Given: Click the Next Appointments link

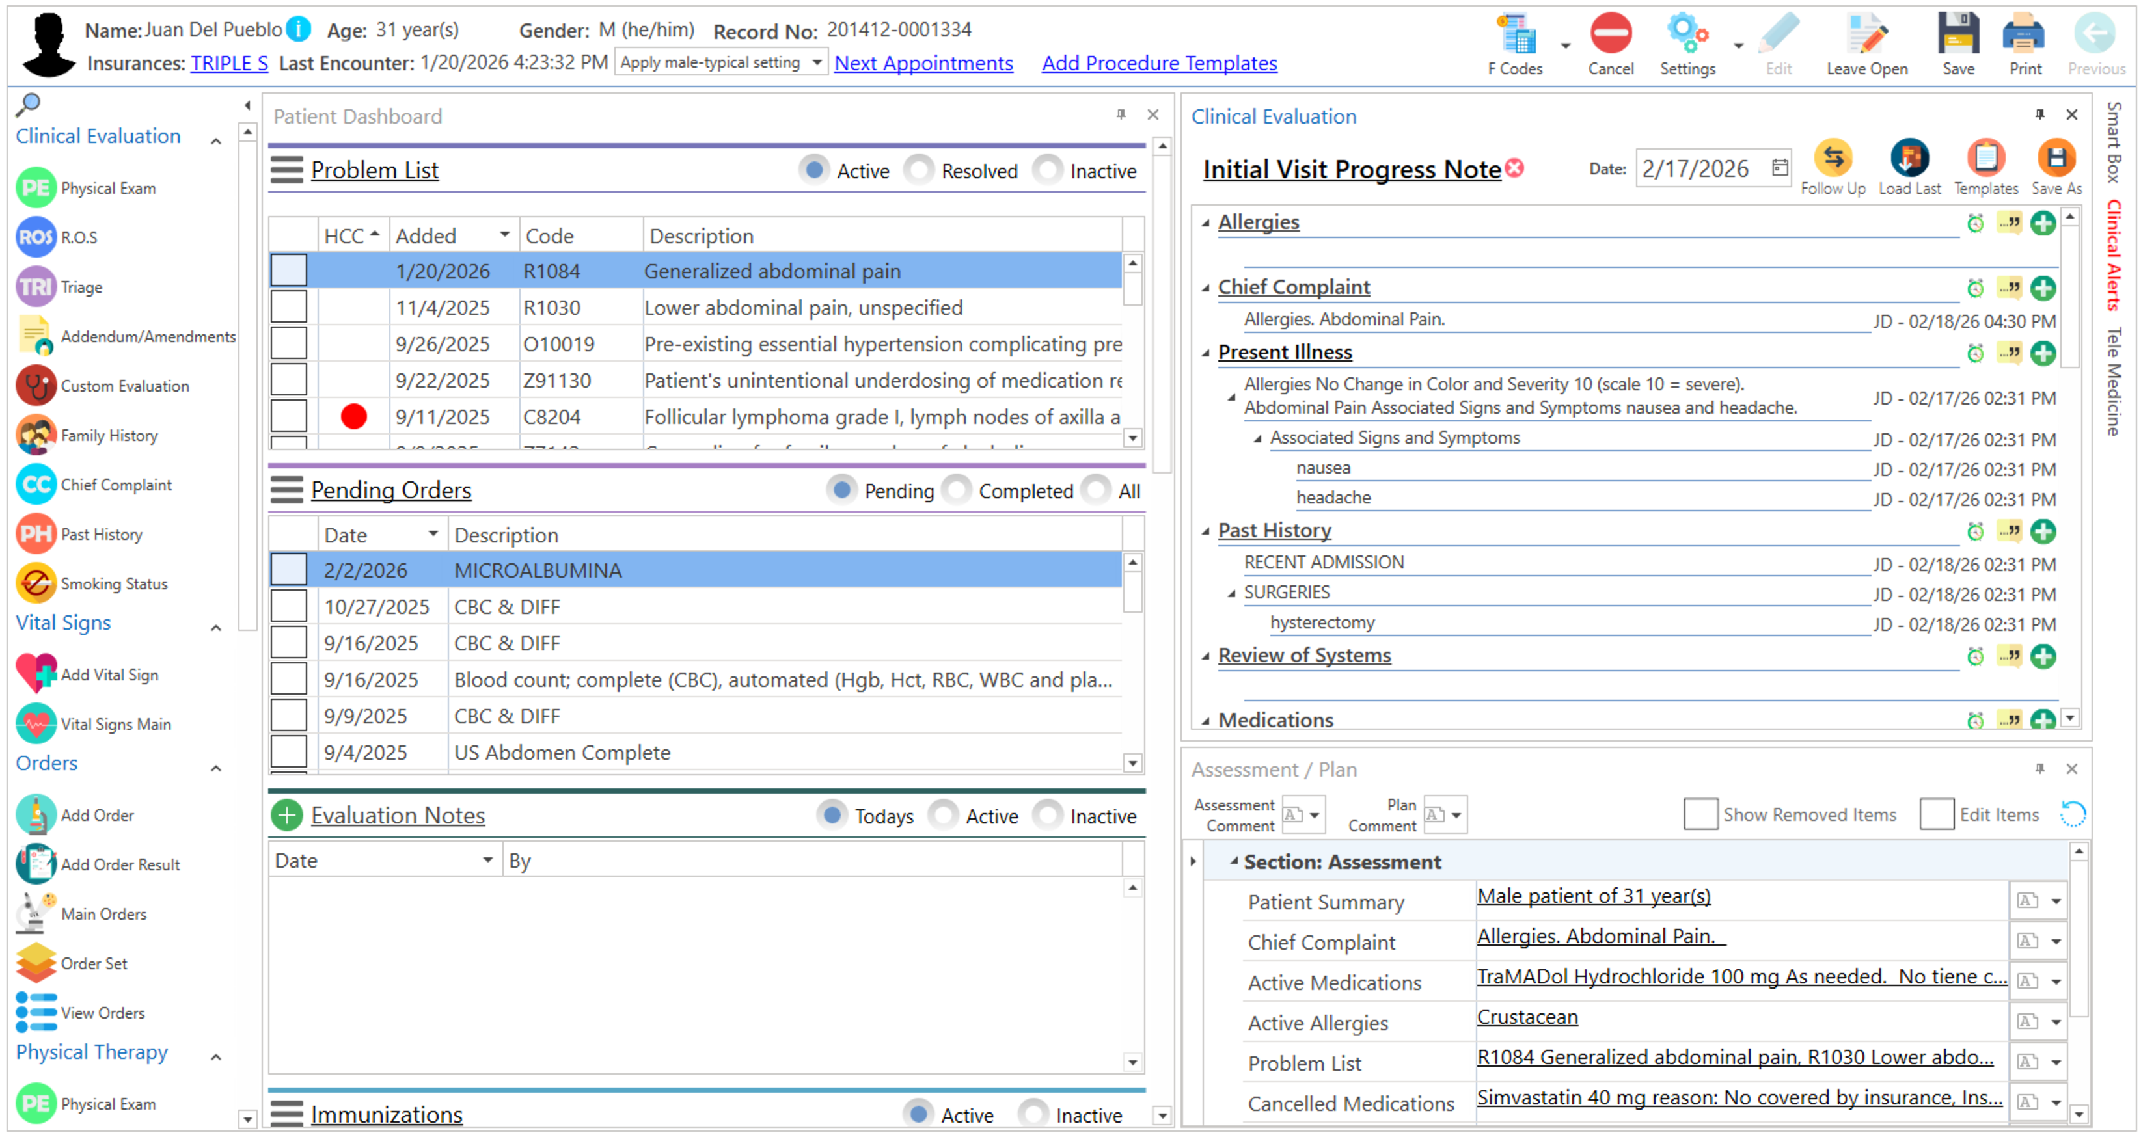Looking at the screenshot, I should point(923,63).
